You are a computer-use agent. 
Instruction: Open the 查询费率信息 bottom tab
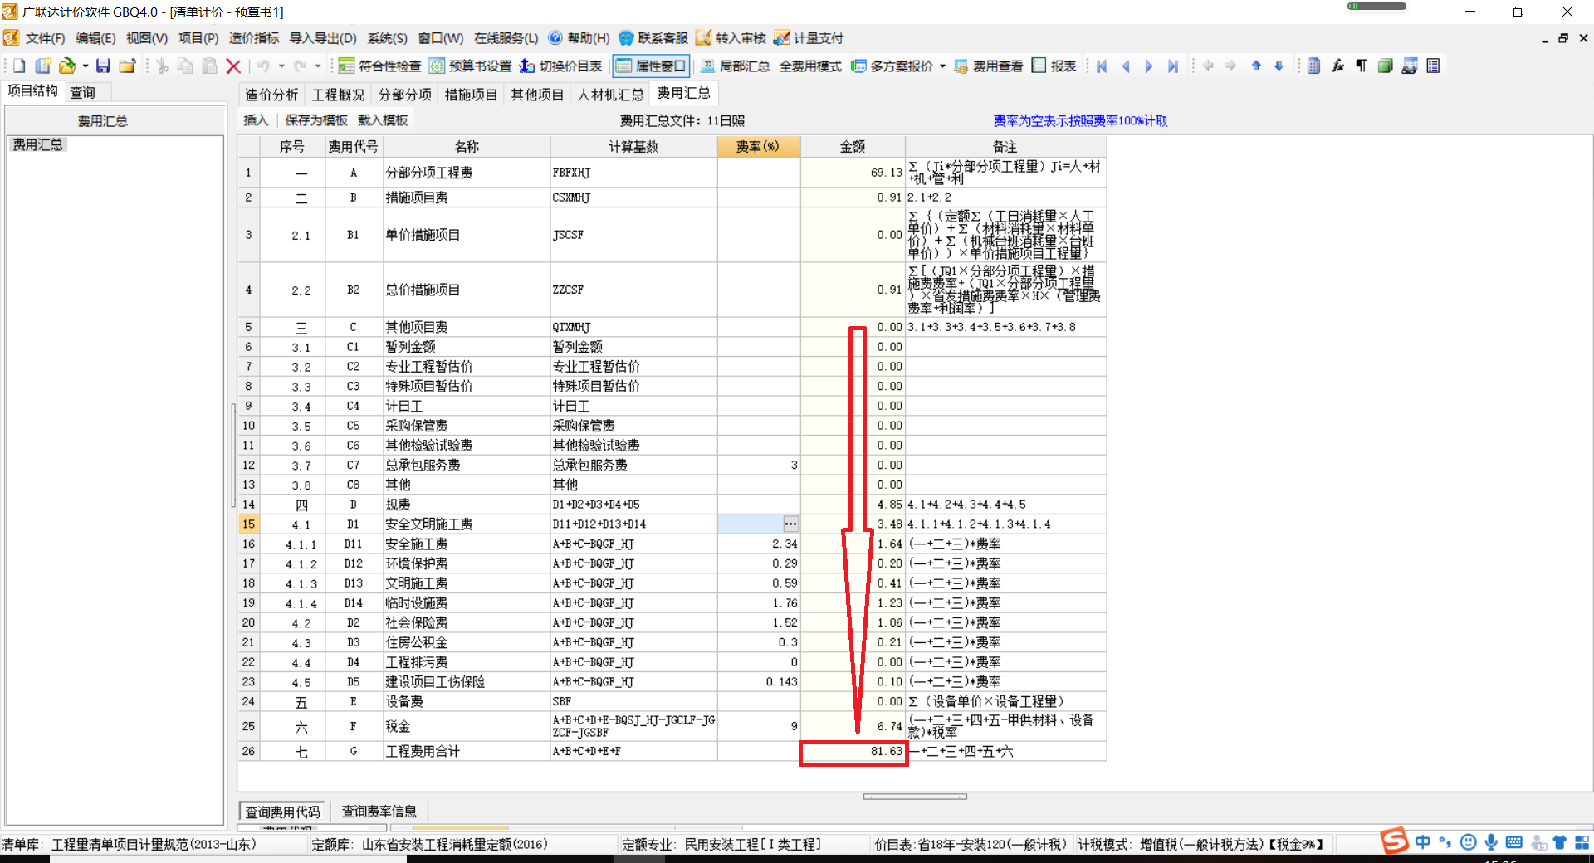pos(379,811)
